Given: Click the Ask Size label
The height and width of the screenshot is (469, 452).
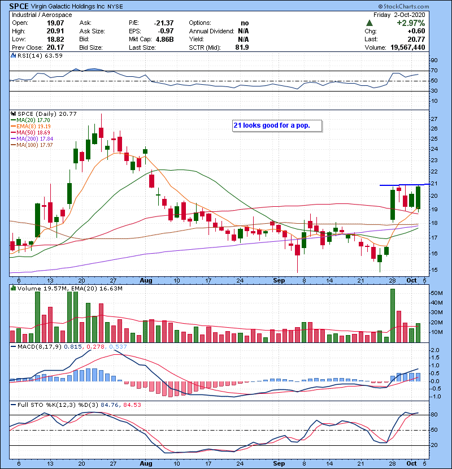Looking at the screenshot, I should pyautogui.click(x=92, y=31).
